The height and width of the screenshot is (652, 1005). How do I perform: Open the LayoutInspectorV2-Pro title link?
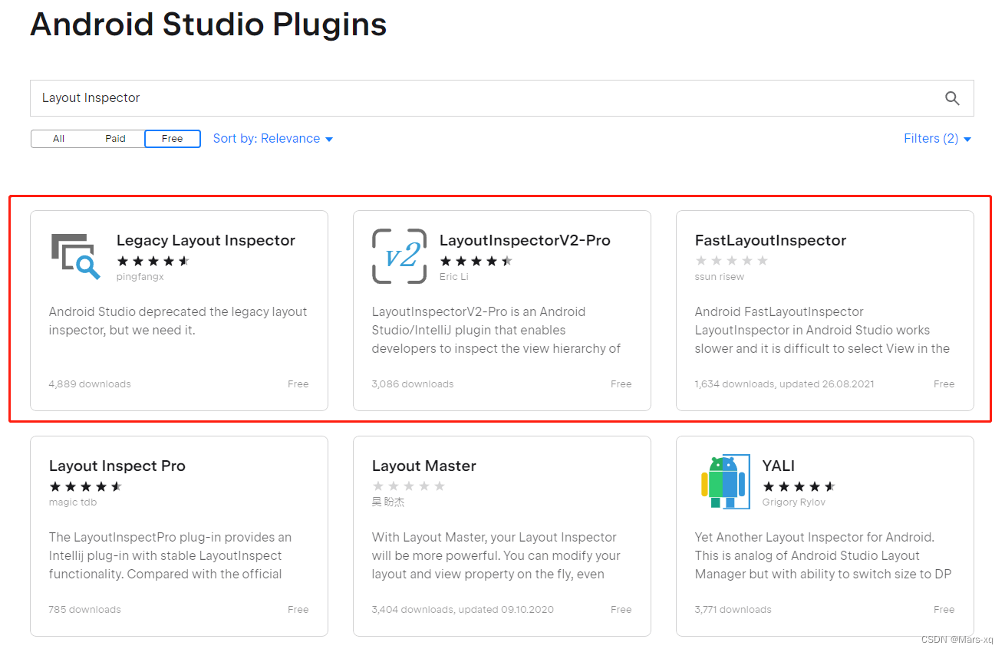click(525, 241)
